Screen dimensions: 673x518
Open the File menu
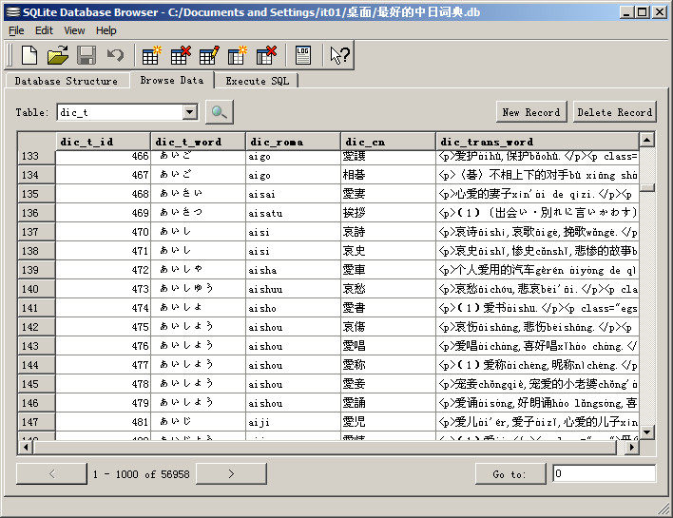coord(16,31)
